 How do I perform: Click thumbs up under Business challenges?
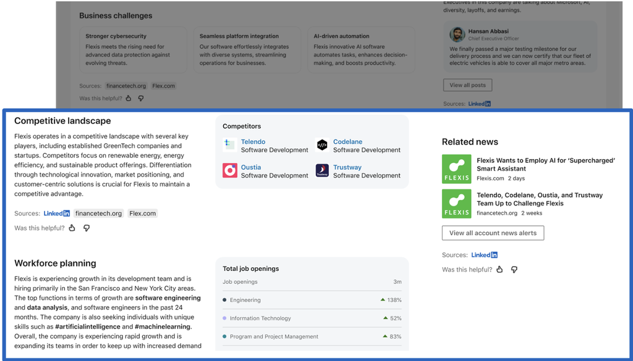tap(129, 98)
